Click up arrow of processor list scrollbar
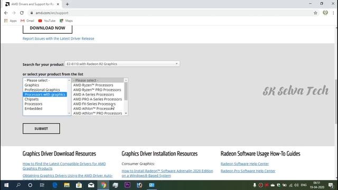This screenshot has height=190, width=338. tap(126, 80)
